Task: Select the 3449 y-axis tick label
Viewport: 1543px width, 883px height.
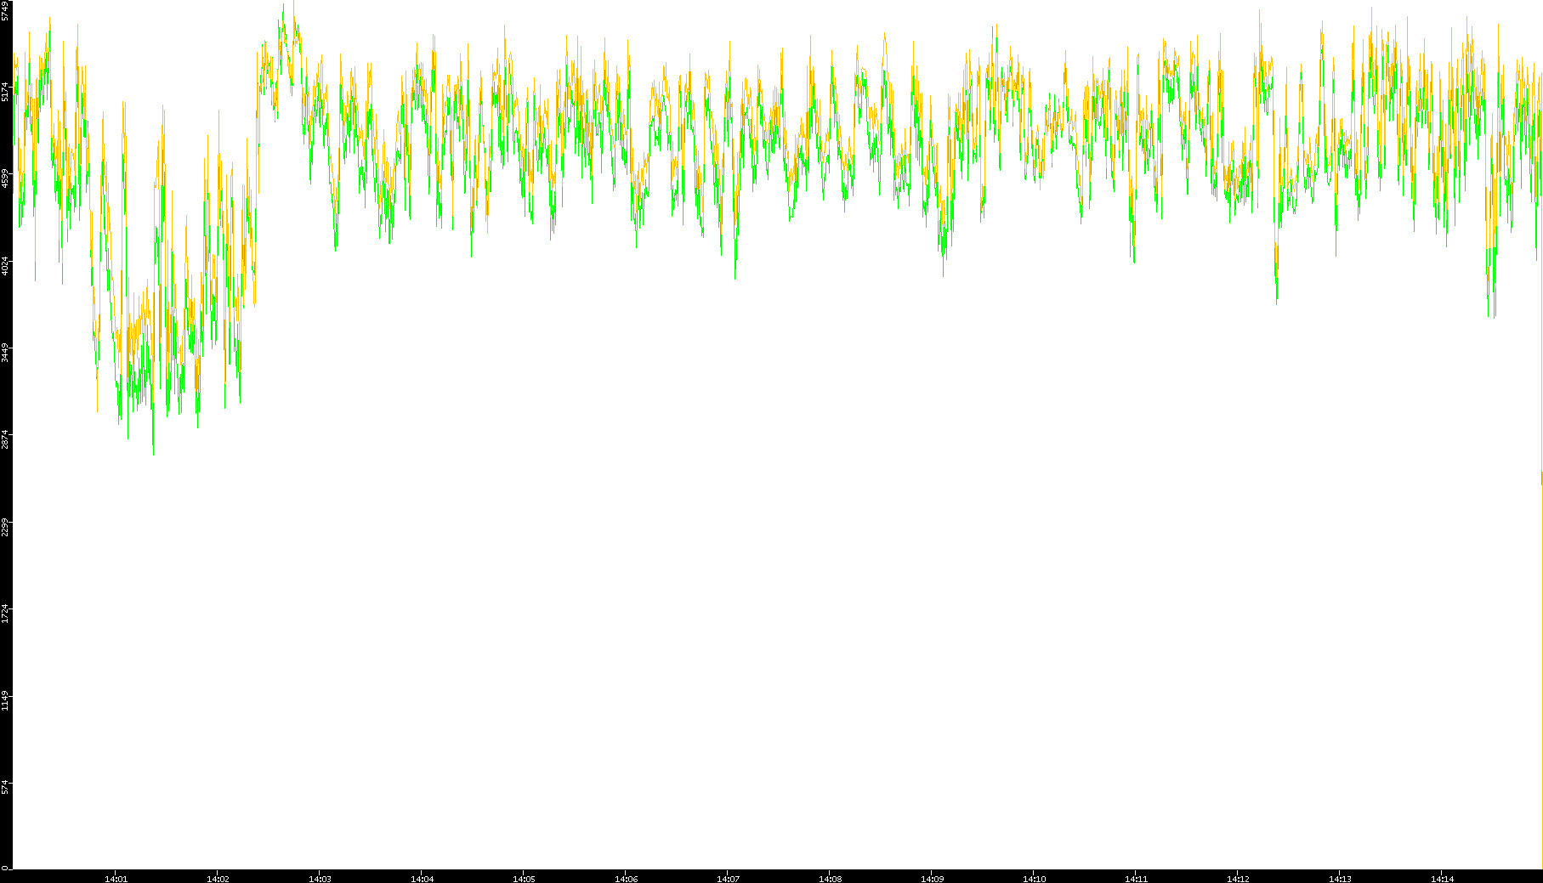Action: tap(5, 353)
